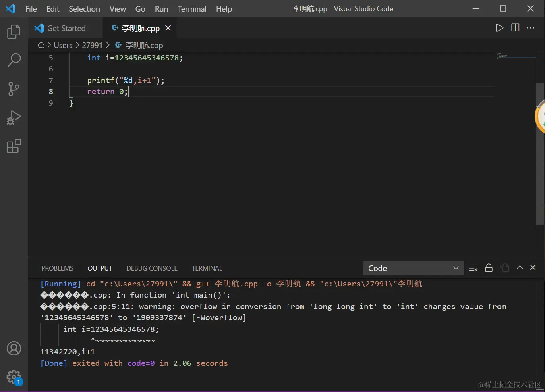Screen dimensions: 545x392
Task: Click the Users breadcrumb segment
Action: [63, 45]
